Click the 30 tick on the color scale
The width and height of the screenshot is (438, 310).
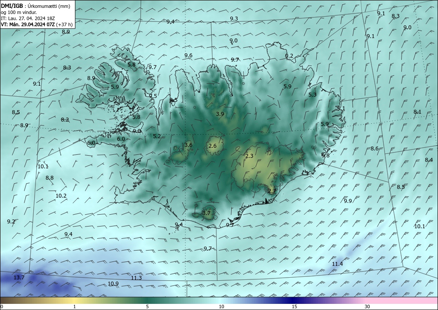pos(367,307)
